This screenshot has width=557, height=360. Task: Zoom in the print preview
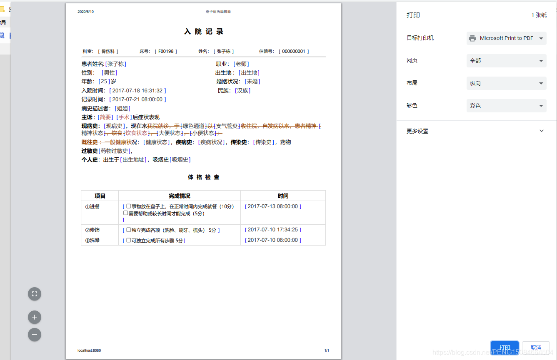(35, 318)
